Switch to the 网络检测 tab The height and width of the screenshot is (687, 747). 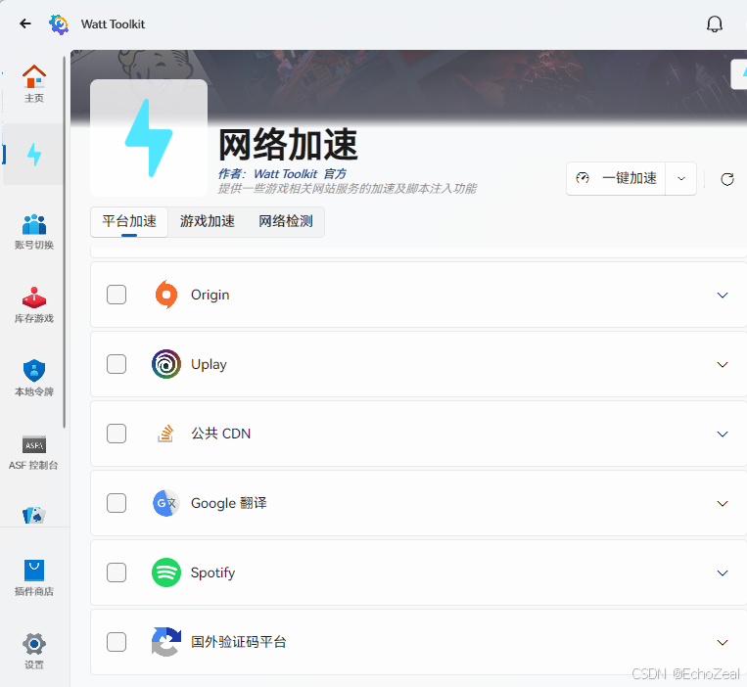point(286,221)
